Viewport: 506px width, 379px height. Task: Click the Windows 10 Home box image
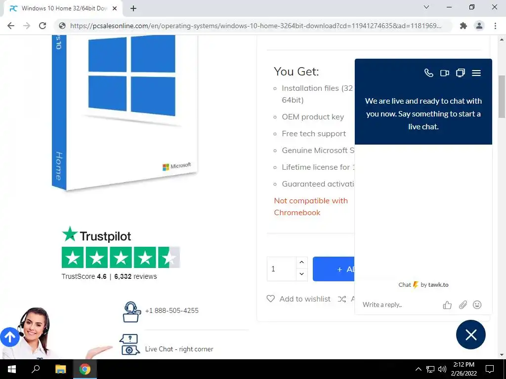125,113
